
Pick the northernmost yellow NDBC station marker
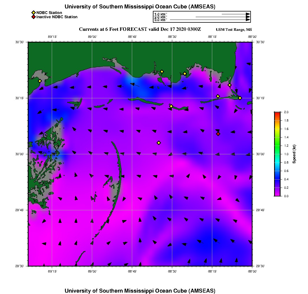[x=162, y=71]
